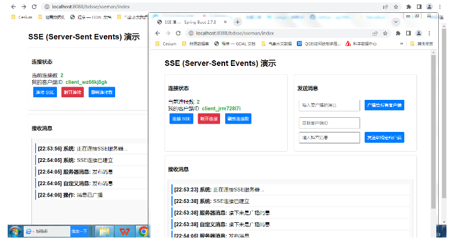Click red 断开连接 button in front window
This screenshot has height=242, width=451.
coord(209,119)
